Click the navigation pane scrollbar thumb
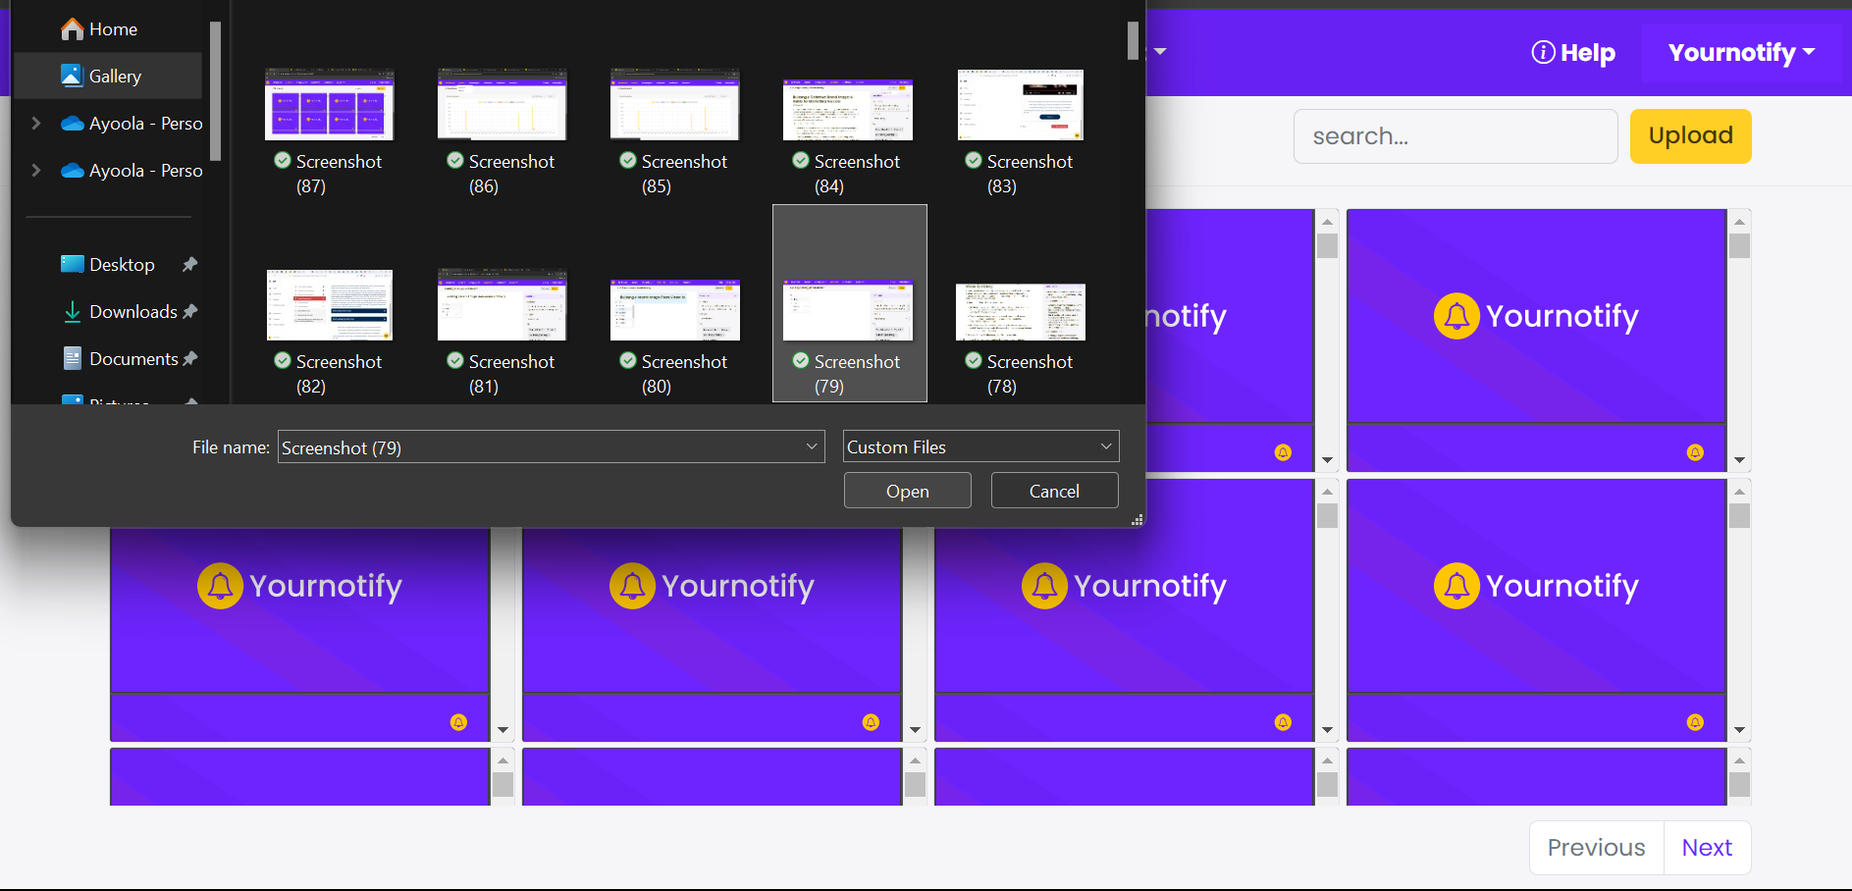The height and width of the screenshot is (891, 1852). point(216,90)
